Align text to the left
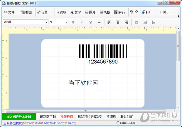Screen dimensions: 182x127 pyautogui.click(x=109, y=22)
